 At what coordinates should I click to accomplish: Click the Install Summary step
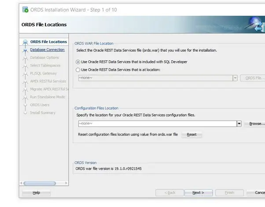(x=43, y=113)
